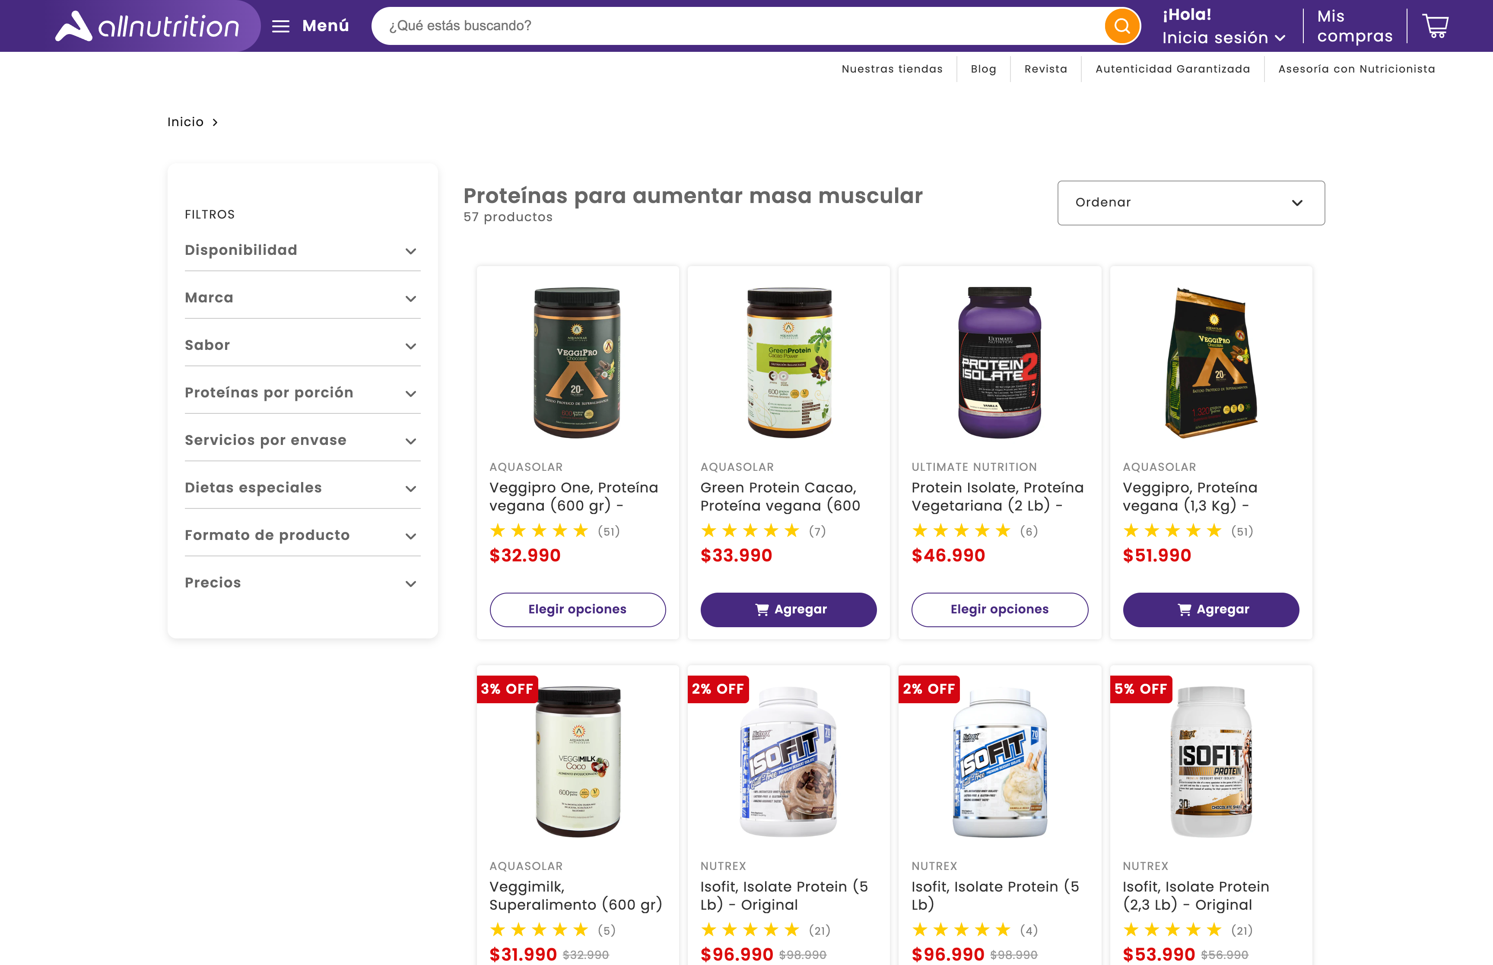Click the breadcrumb arrow next to Inicio
This screenshot has height=965, width=1493.
[x=215, y=122]
